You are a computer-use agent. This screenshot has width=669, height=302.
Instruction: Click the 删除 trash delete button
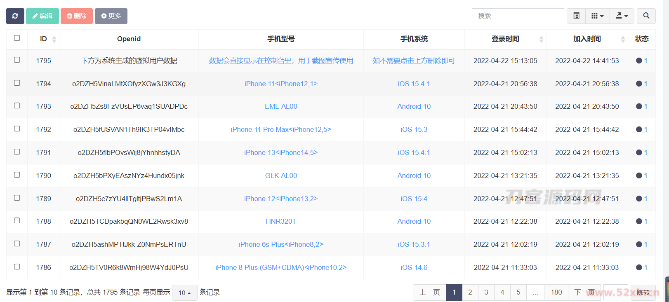(x=77, y=16)
